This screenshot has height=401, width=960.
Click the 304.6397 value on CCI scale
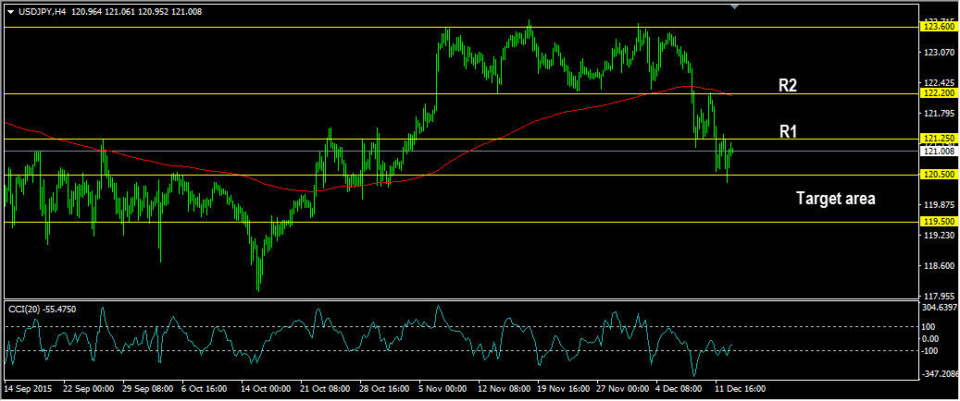(940, 307)
